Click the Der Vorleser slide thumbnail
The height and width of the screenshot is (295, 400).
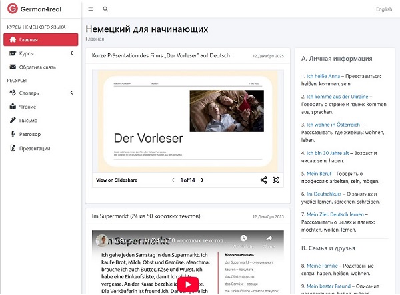point(187,121)
